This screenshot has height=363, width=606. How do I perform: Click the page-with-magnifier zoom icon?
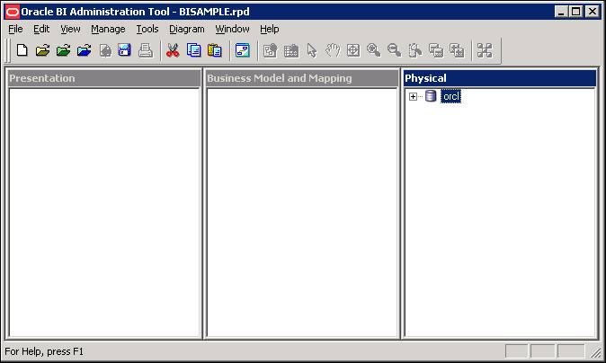tap(415, 50)
